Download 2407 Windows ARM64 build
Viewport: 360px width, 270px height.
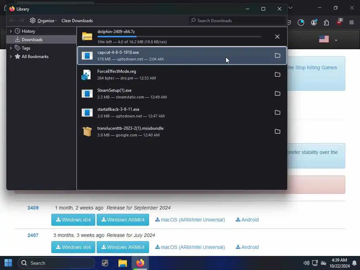coord(123,247)
